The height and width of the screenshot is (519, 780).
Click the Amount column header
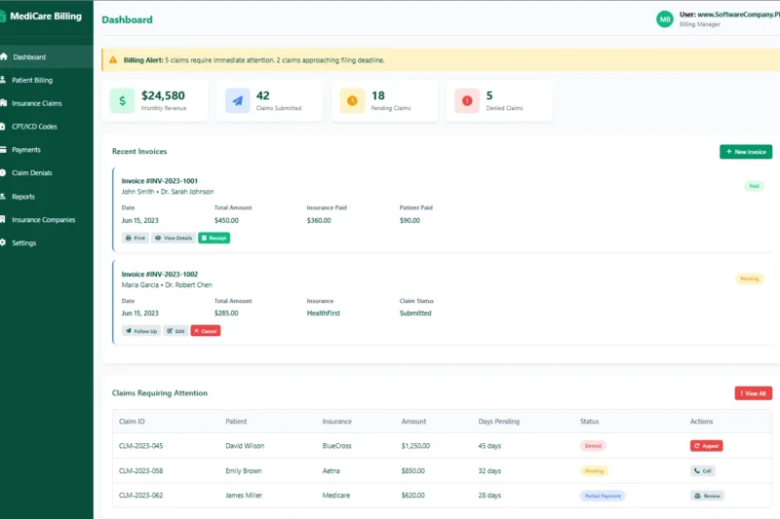(413, 422)
